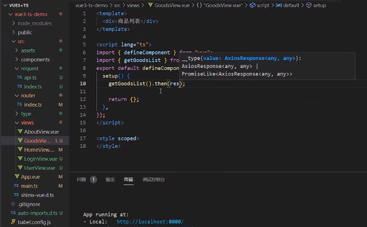Open request index.ts file icon
Image resolution: width=367 pixels, height=227 pixels.
pos(20,87)
